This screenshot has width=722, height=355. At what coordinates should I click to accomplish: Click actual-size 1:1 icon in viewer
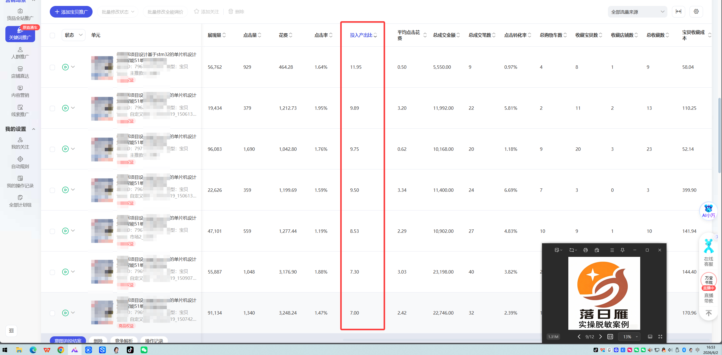[x=610, y=337]
